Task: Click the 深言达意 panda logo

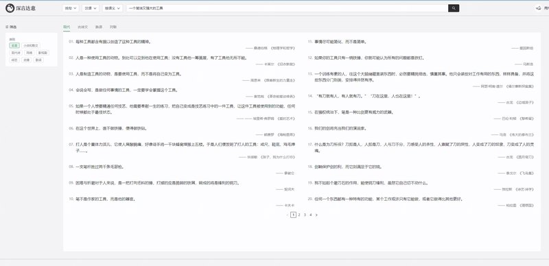Action: click(10, 8)
